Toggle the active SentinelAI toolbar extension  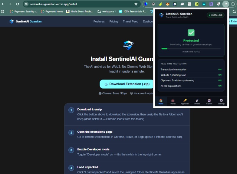click(x=226, y=4)
